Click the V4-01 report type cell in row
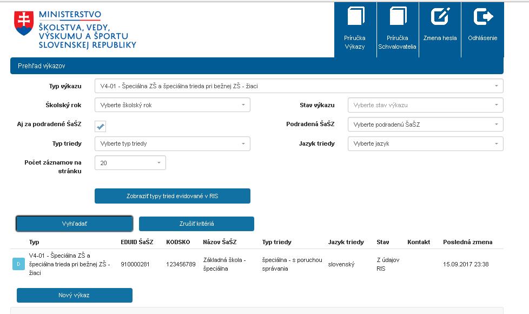 tap(69, 264)
